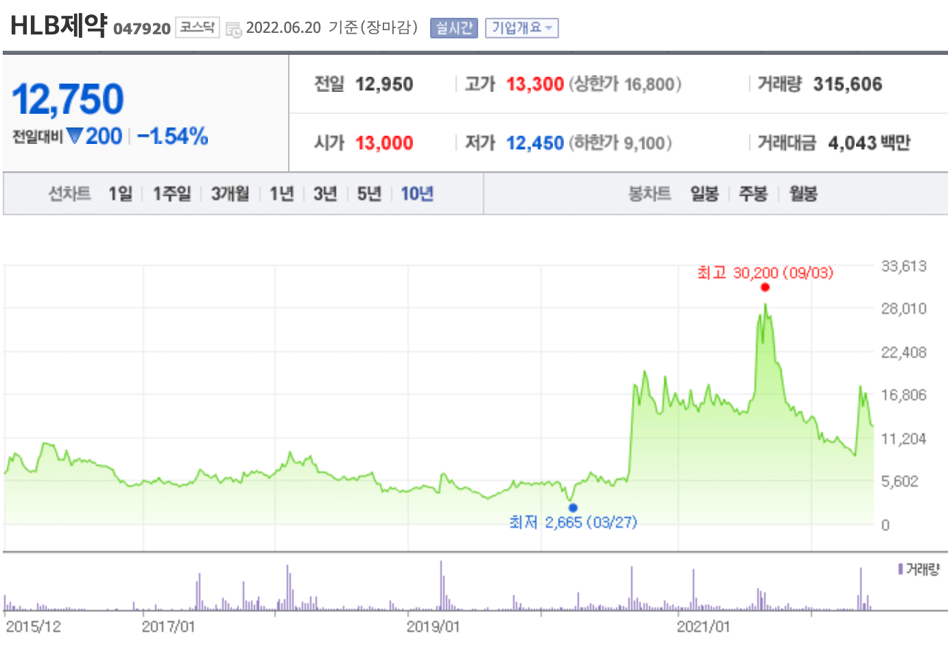
Task: Click the 최저 2,665 (03/27) label
Action: pyautogui.click(x=573, y=522)
